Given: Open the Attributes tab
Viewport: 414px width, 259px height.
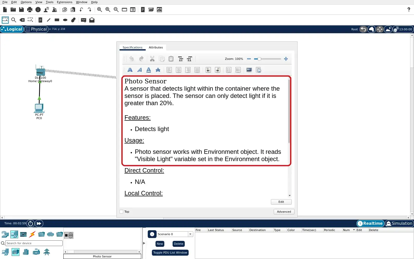Looking at the screenshot, I should (156, 47).
